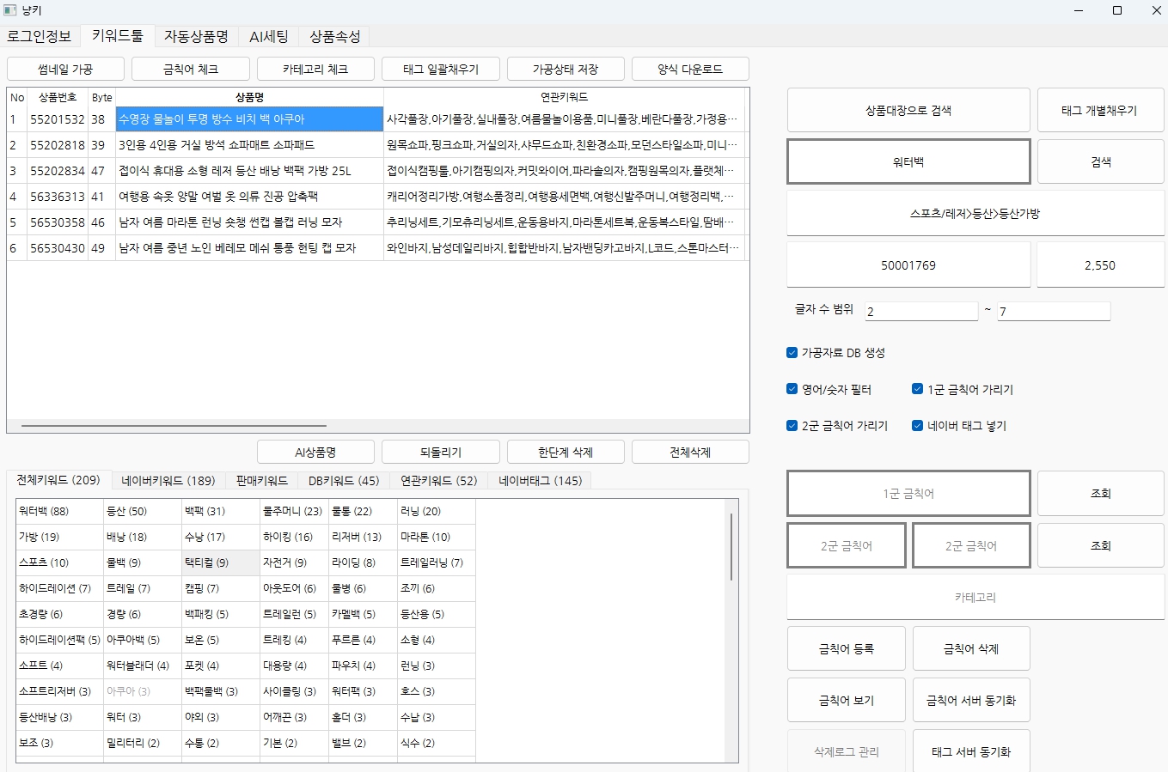Image resolution: width=1168 pixels, height=772 pixels.
Task: Disable the 영어/숫자 필터 option
Action: [x=792, y=389]
